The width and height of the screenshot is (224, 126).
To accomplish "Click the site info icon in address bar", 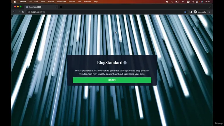I will 29,12.
